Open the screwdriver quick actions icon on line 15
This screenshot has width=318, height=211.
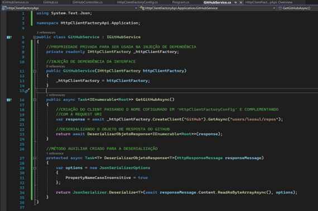[27, 91]
